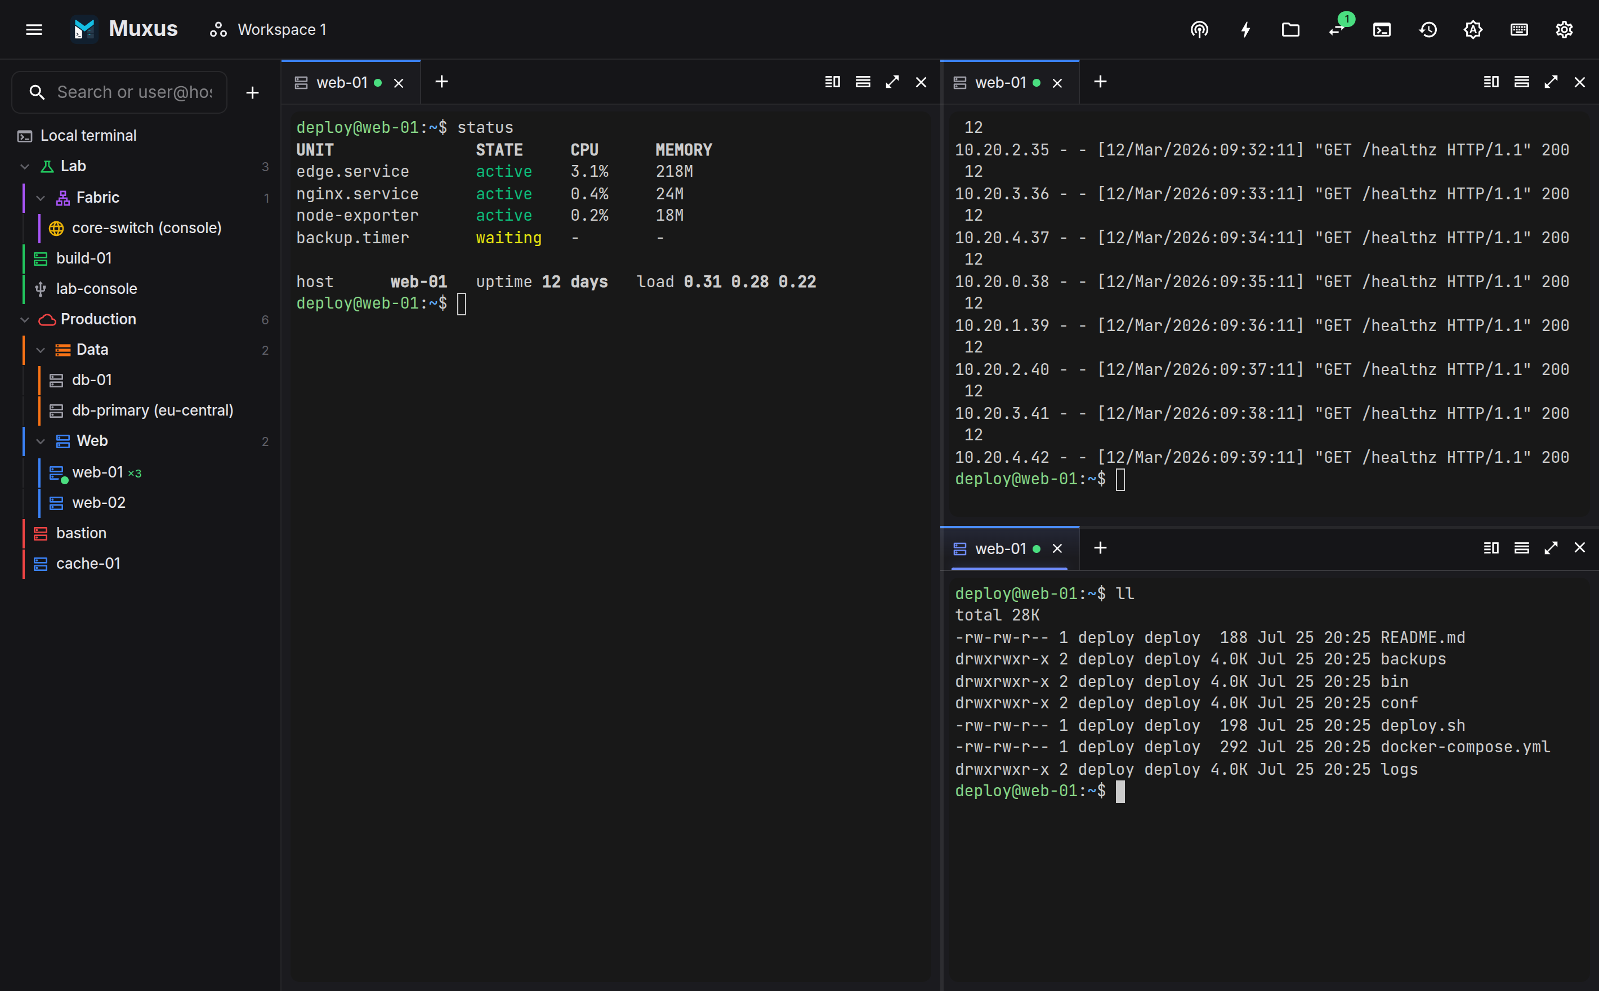Collapse the Production group chevron
Viewport: 1599px width, 991px height.
25,319
